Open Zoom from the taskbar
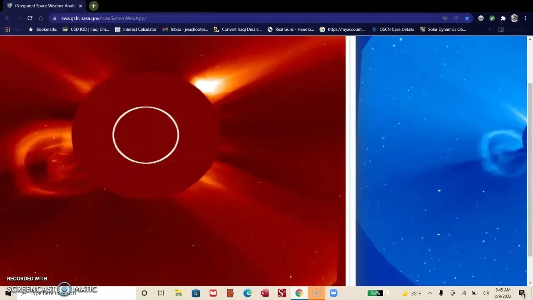The height and width of the screenshot is (300, 533). click(x=334, y=293)
